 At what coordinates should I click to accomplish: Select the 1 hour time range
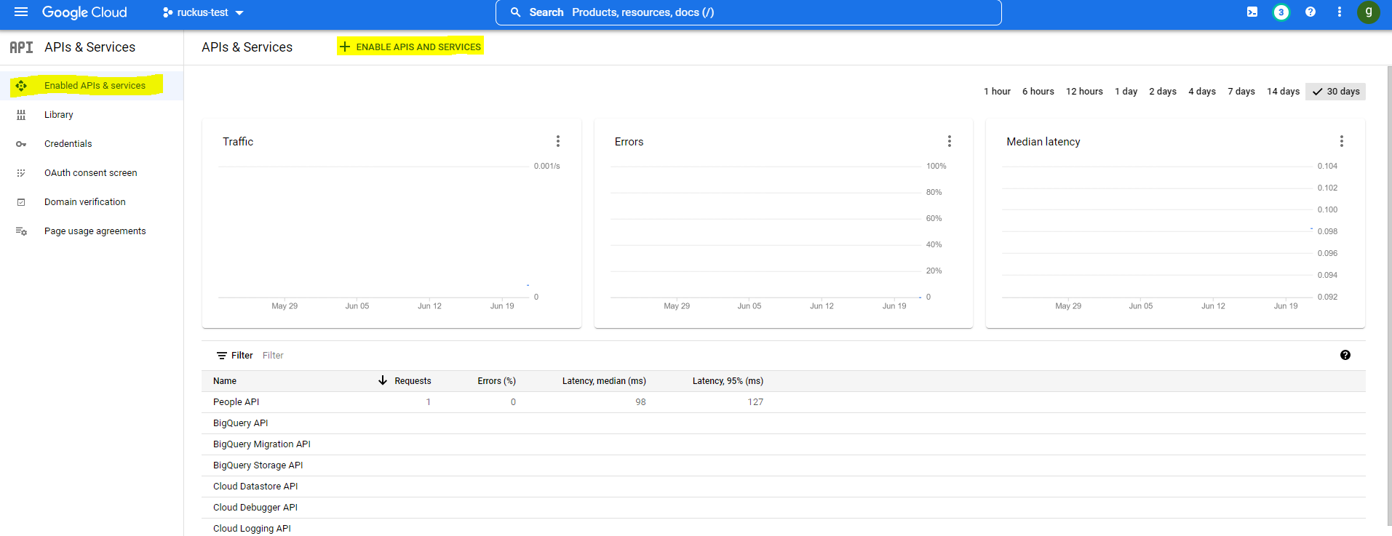(997, 92)
